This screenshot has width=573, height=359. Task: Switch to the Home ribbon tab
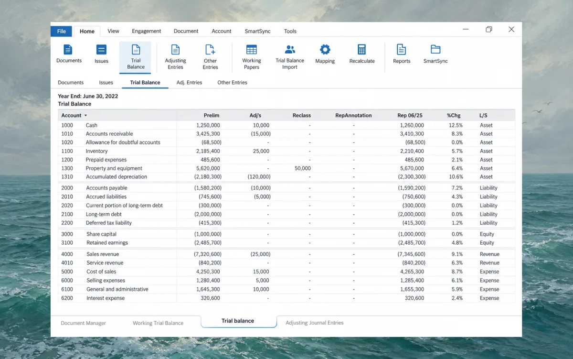87,32
